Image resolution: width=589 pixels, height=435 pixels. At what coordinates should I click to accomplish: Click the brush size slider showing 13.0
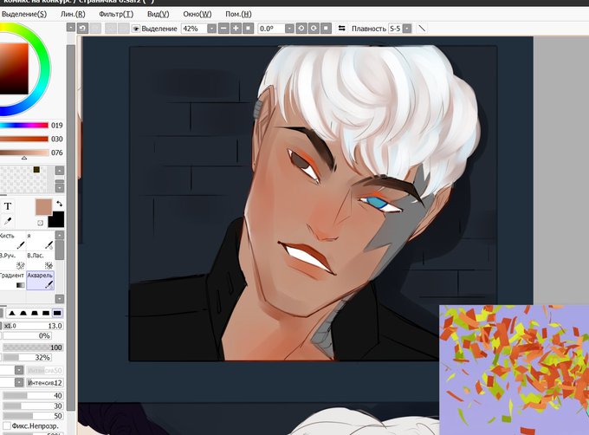[x=33, y=326]
